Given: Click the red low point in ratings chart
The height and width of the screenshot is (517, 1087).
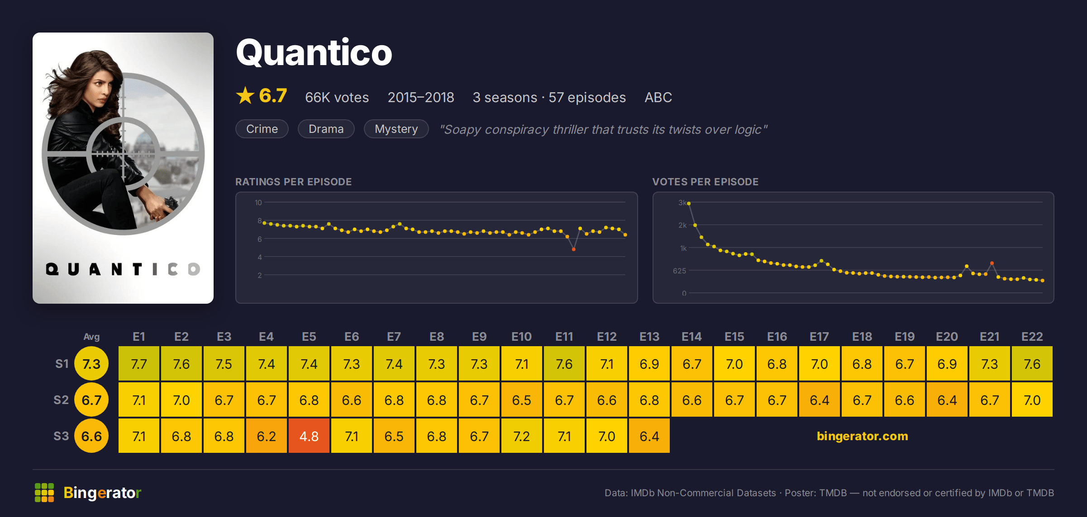Looking at the screenshot, I should pyautogui.click(x=573, y=249).
